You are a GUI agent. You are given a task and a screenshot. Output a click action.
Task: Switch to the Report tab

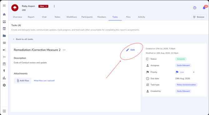pyautogui.click(x=31, y=17)
